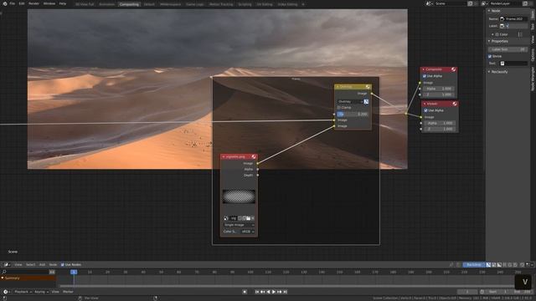Open the File menu
The width and height of the screenshot is (536, 301).
pyautogui.click(x=13, y=3)
